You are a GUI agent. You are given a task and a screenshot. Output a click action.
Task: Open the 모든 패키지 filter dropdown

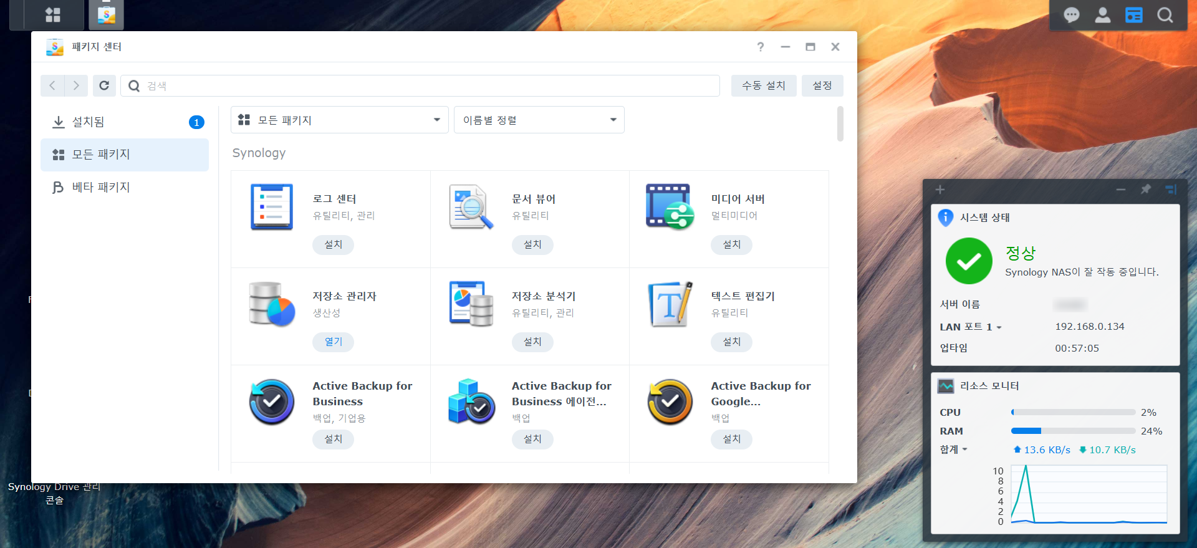tap(340, 120)
